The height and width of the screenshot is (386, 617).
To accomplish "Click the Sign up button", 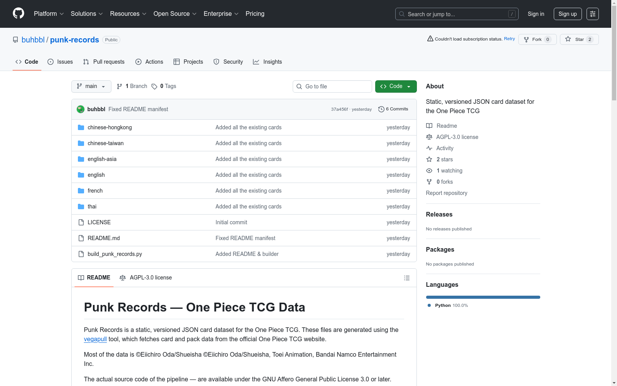I will [568, 14].
